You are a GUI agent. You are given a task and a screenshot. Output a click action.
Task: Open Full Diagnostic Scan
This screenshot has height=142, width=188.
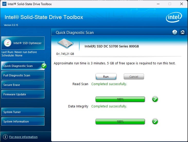(x=23, y=75)
